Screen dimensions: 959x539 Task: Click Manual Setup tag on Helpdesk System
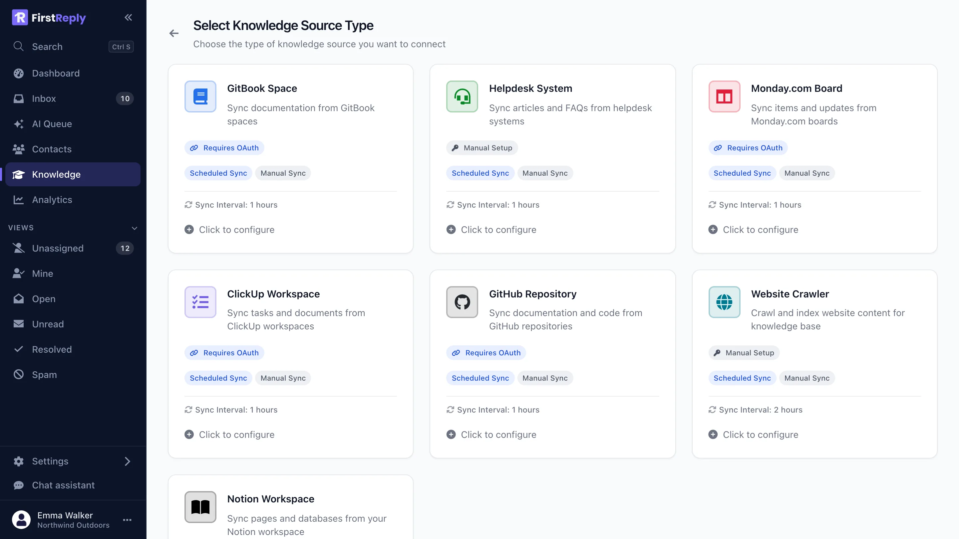[482, 148]
